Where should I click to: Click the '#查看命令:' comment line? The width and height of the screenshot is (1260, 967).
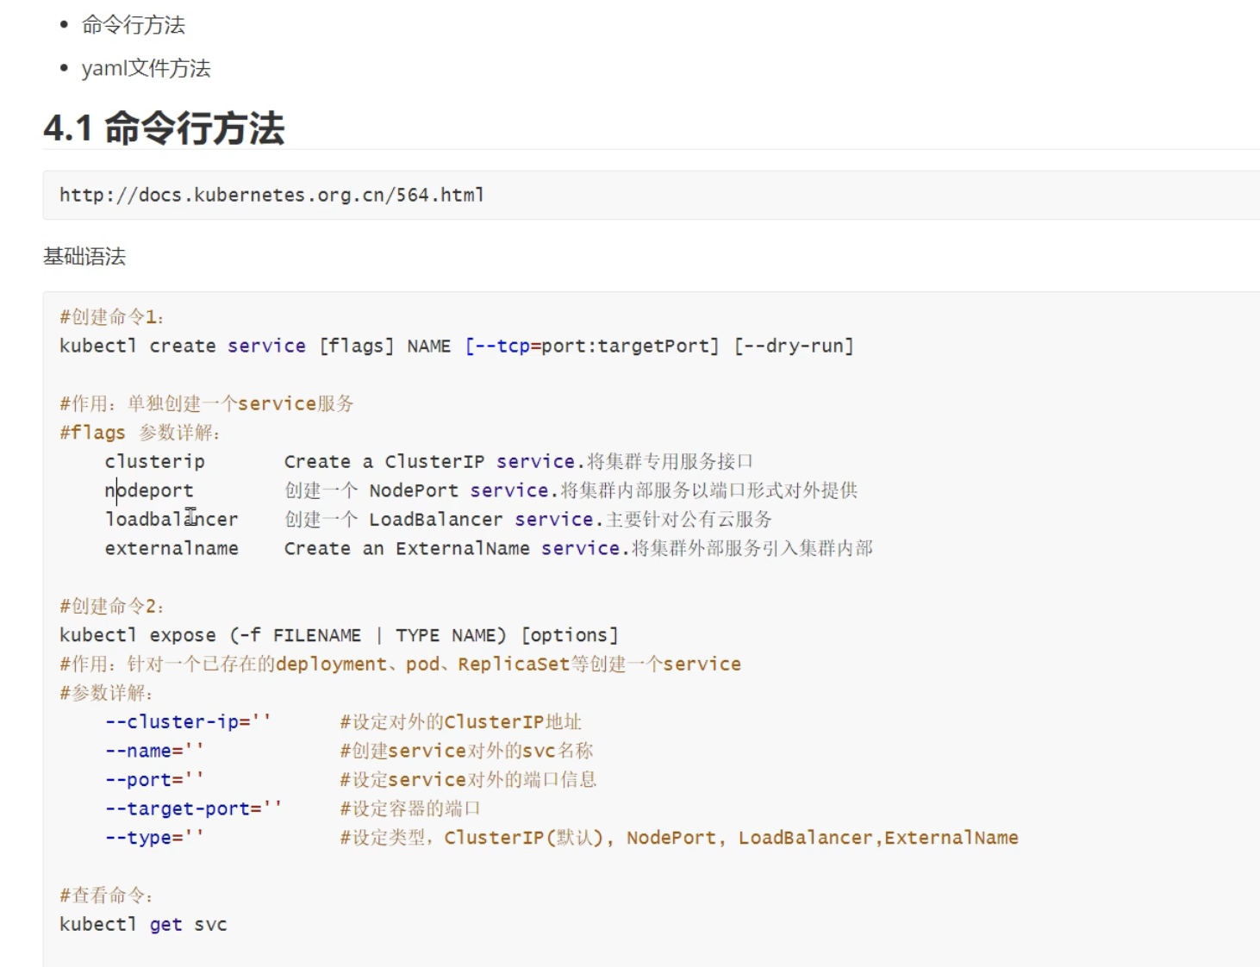(x=106, y=895)
